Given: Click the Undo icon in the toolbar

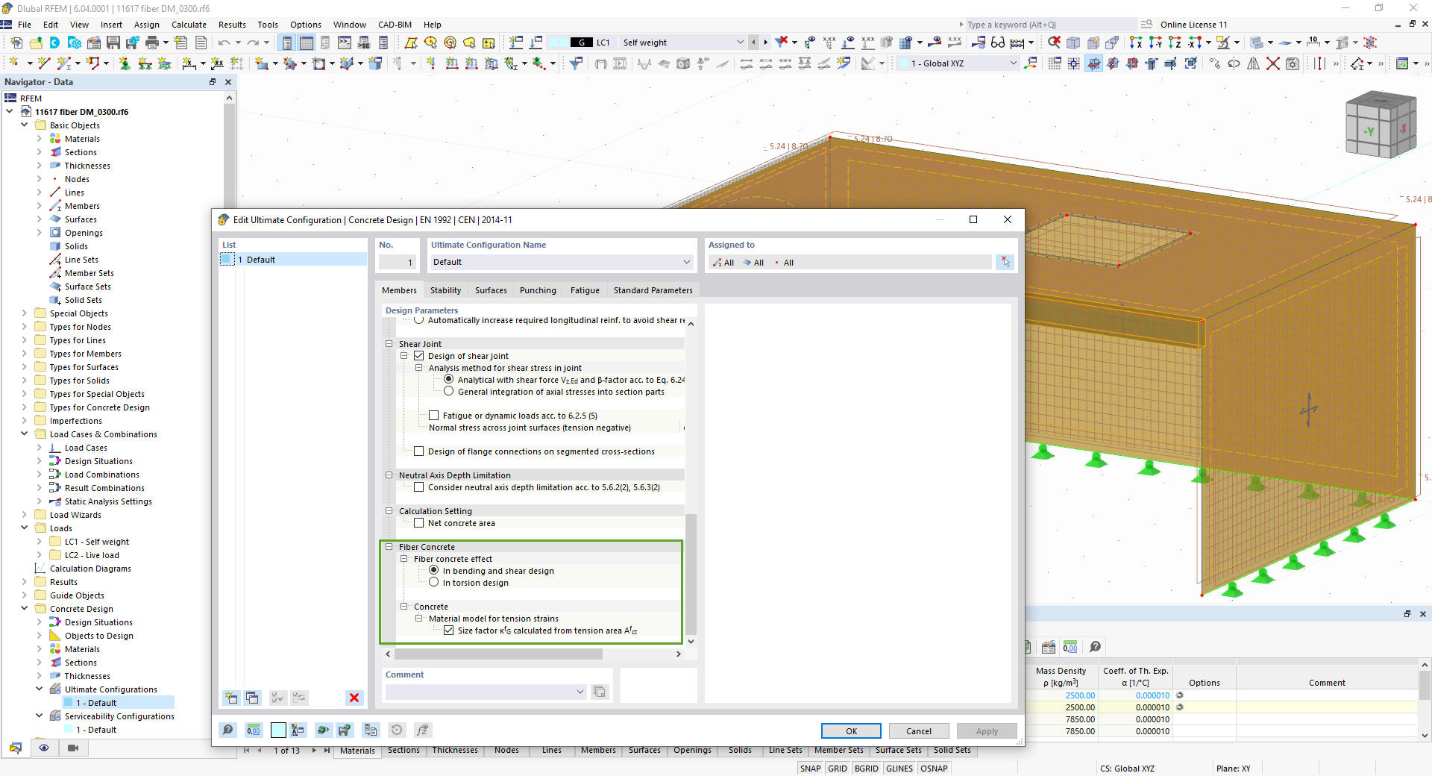Looking at the screenshot, I should coord(224,43).
